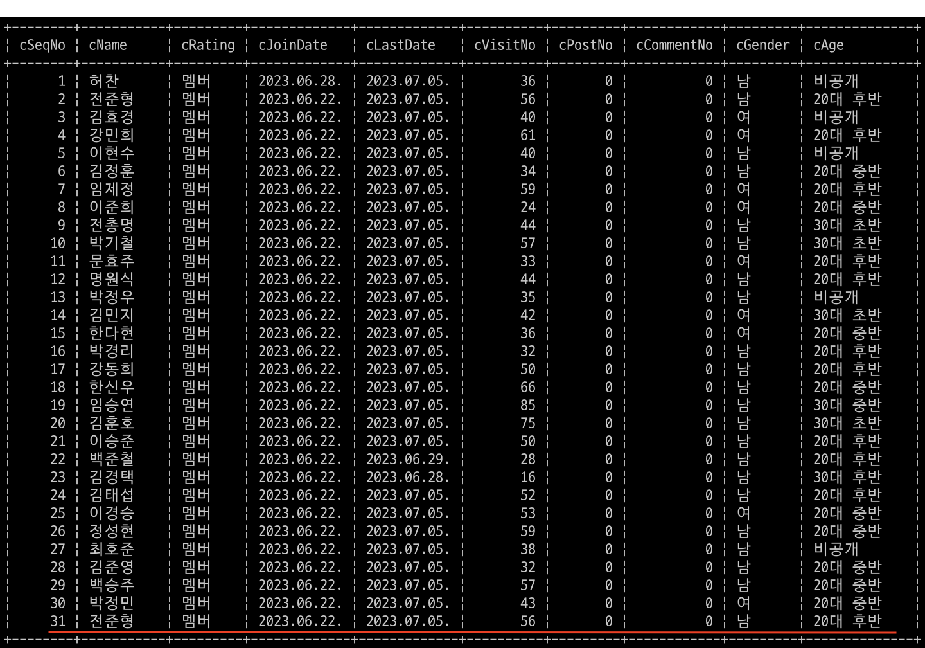Click last date 2023.06.29. for 백준철
The image size is (925, 648).
click(x=408, y=459)
